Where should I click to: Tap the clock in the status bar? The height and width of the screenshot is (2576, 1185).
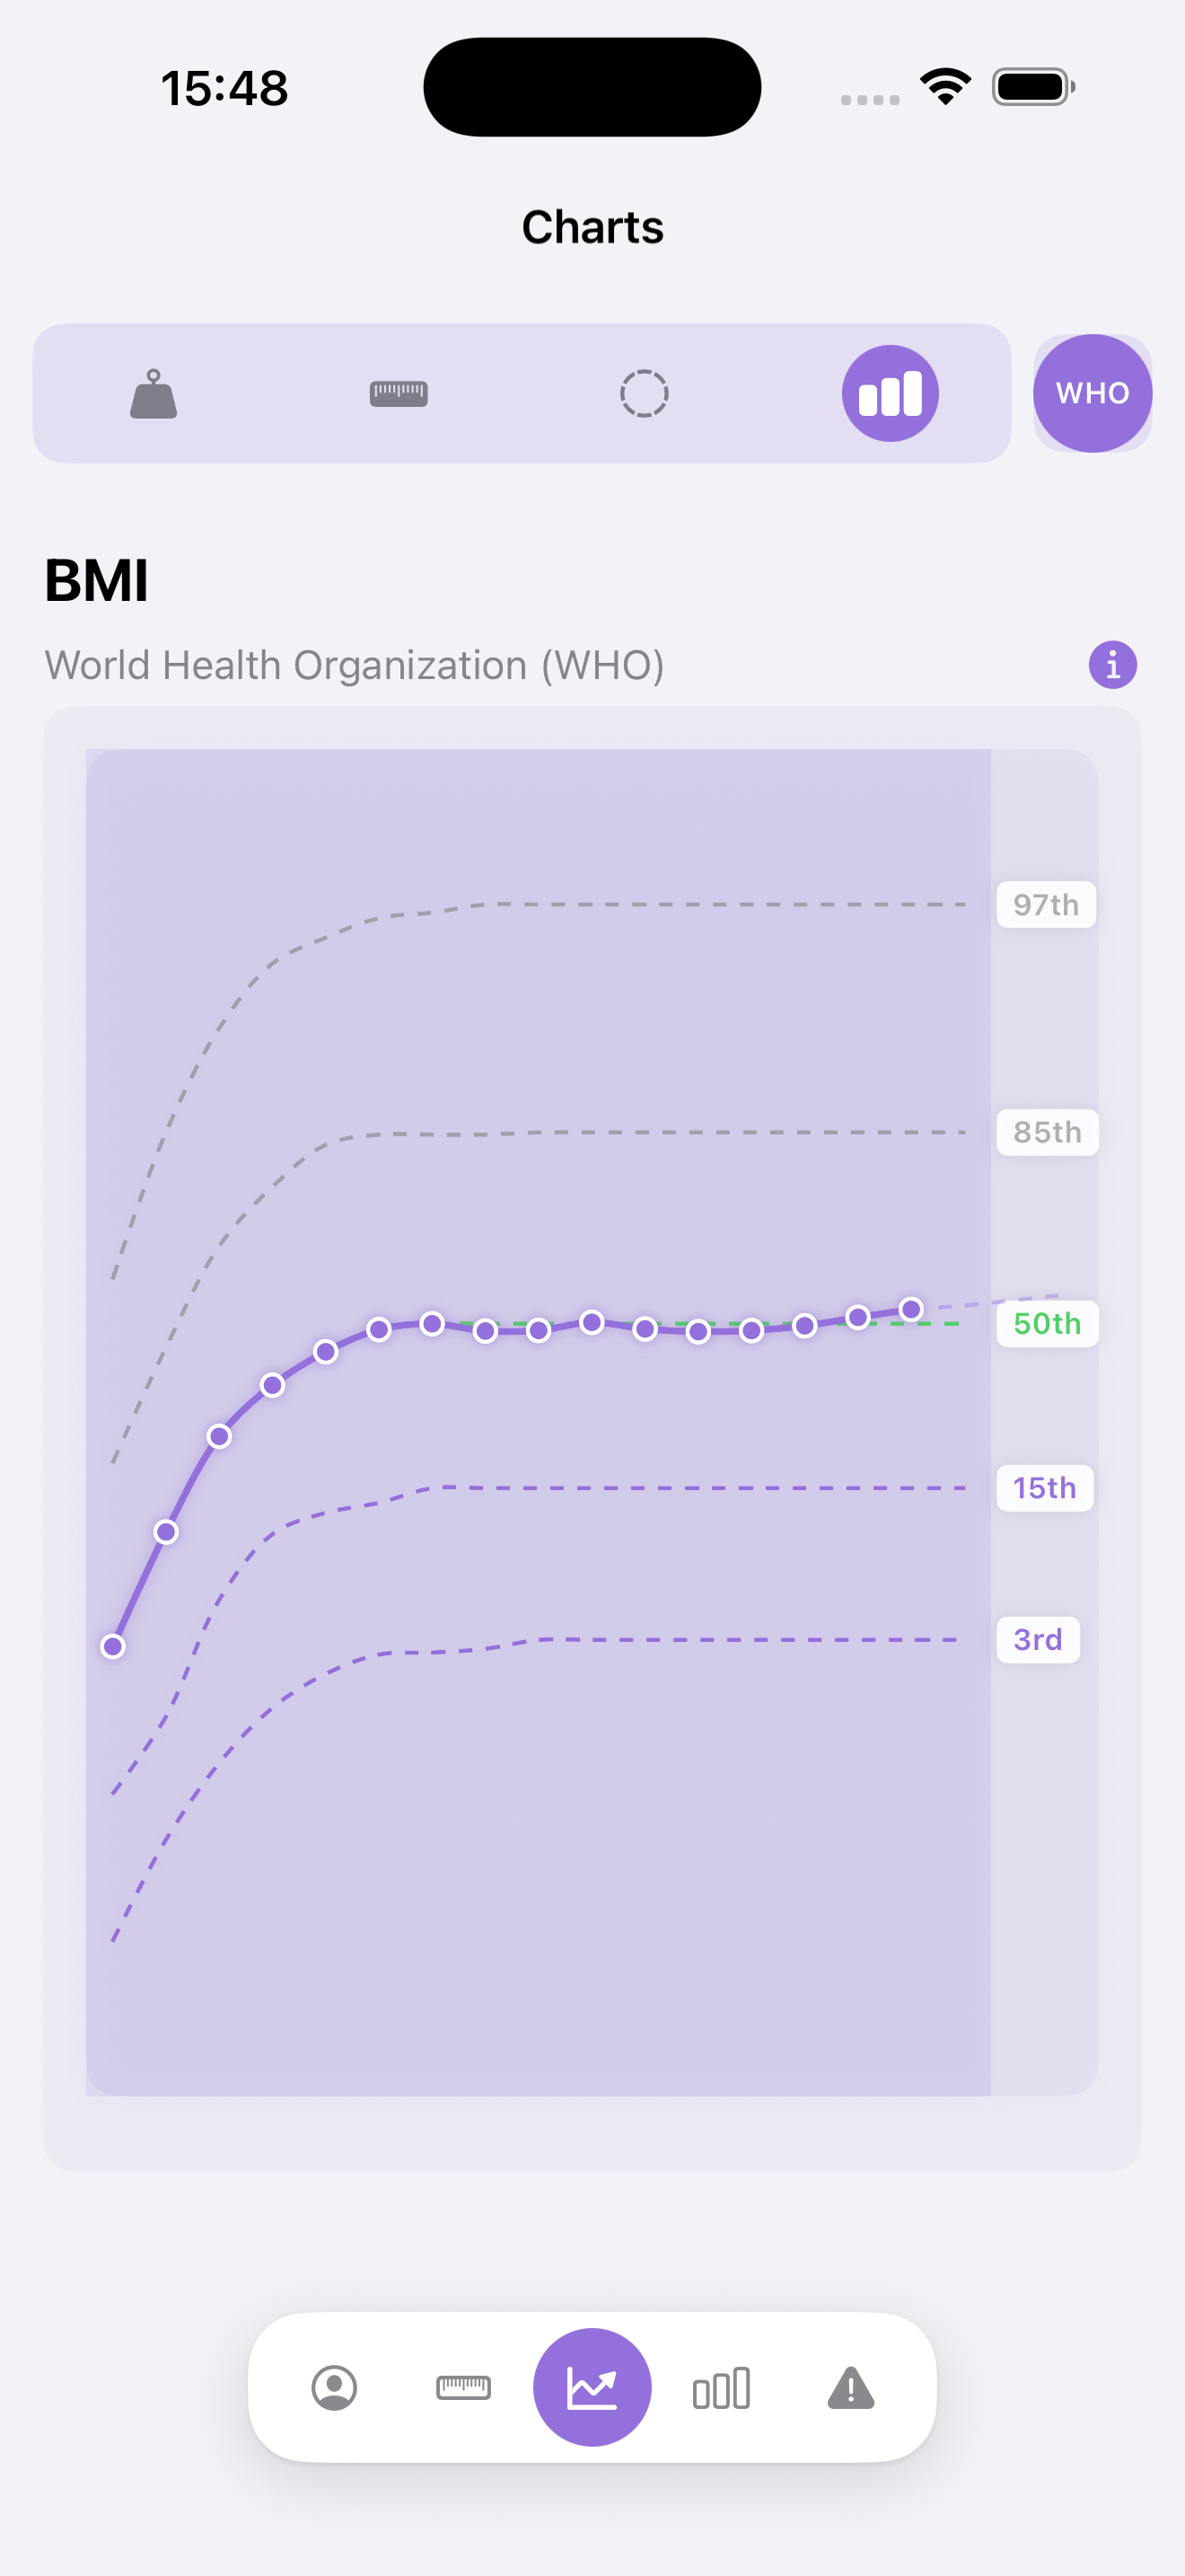[224, 86]
